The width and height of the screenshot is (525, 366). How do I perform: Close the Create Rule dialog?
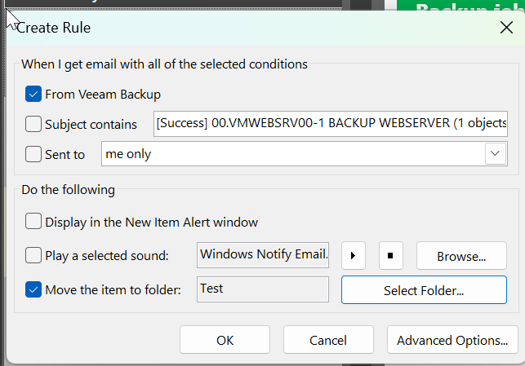pos(506,28)
